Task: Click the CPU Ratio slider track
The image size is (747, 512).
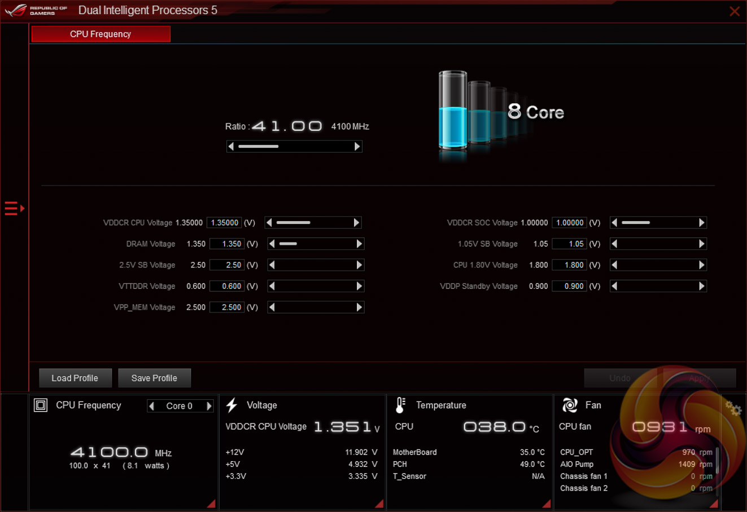Action: (x=294, y=147)
